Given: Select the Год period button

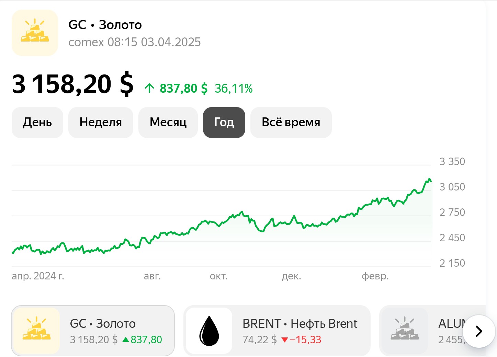Looking at the screenshot, I should coord(224,122).
